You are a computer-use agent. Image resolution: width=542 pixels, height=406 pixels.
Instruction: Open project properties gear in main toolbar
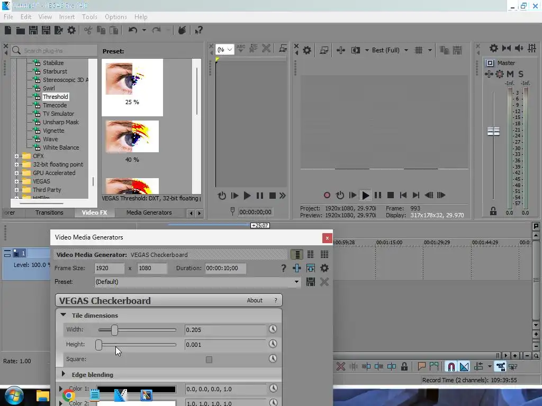(x=71, y=30)
